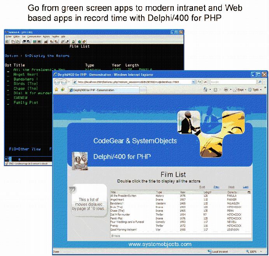Open the Aide menu in the Session A window

[x=63, y=36]
